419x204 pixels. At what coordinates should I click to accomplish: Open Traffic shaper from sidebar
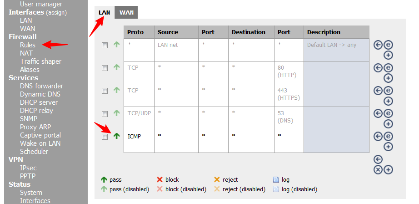40,61
